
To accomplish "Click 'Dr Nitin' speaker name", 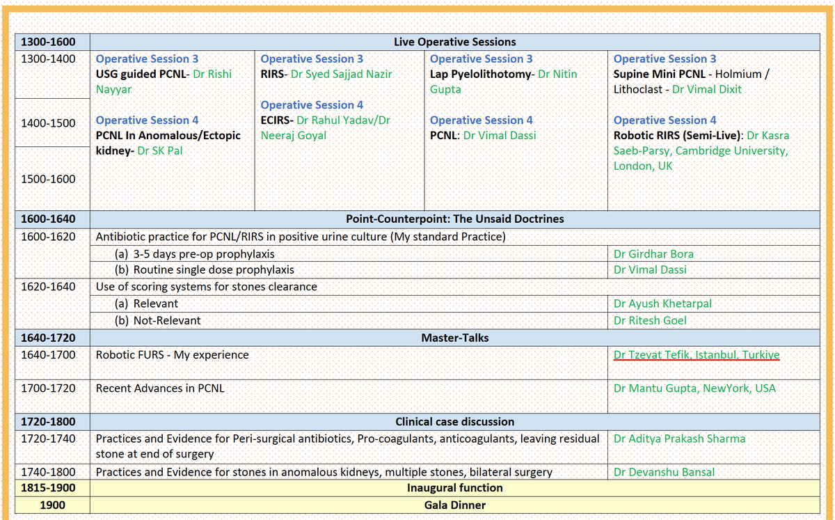I will tap(557, 74).
